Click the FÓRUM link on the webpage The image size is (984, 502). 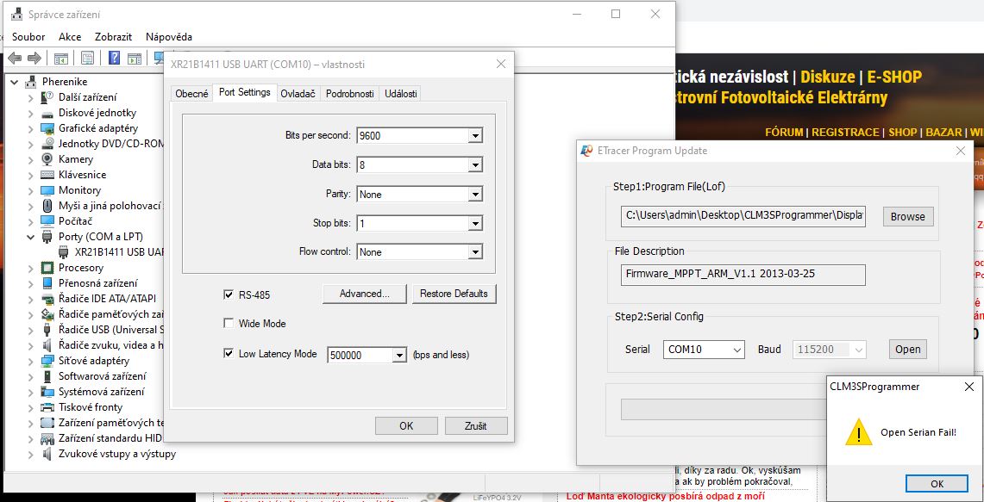point(784,133)
